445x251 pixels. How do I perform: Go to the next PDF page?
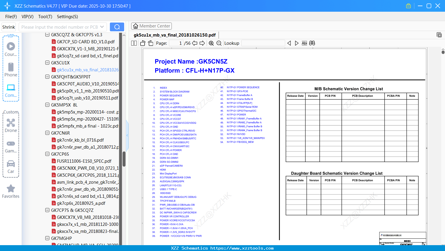tap(202, 43)
